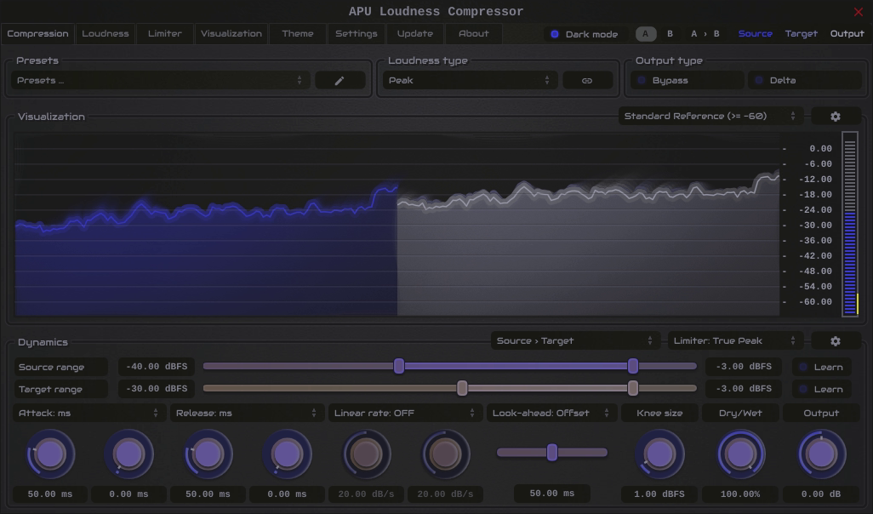Click the second Attack knob above 0.00 ms
873x514 pixels.
click(x=128, y=454)
